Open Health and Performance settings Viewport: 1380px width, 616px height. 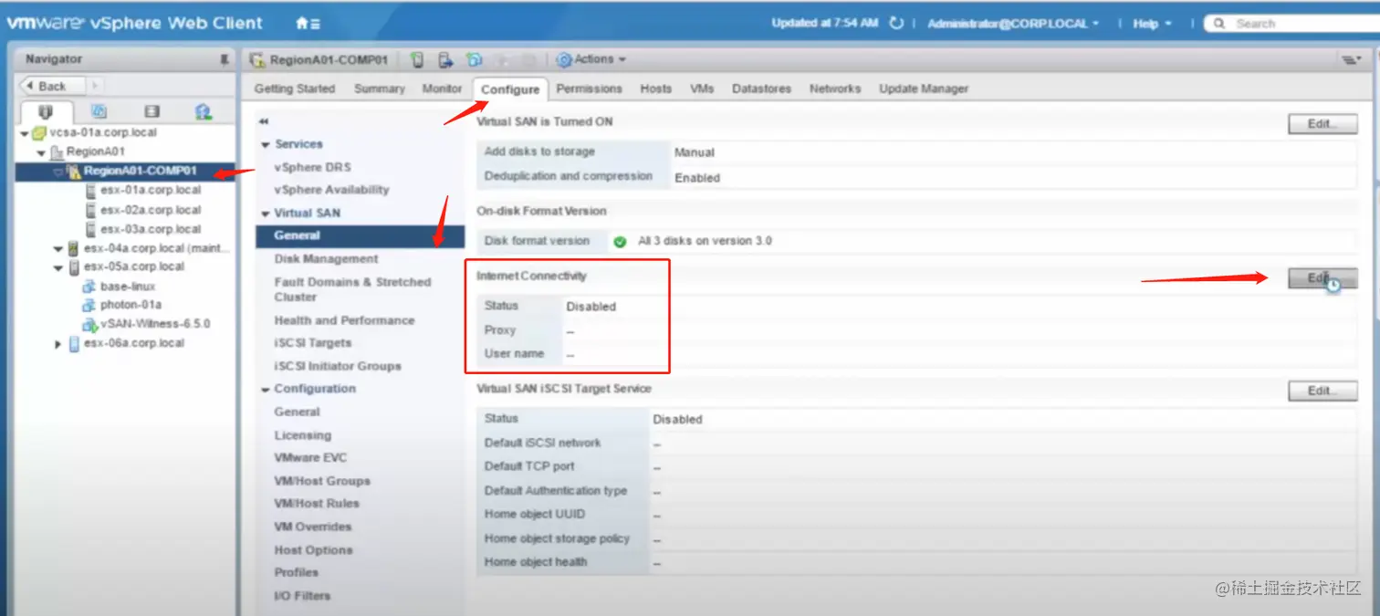point(344,320)
